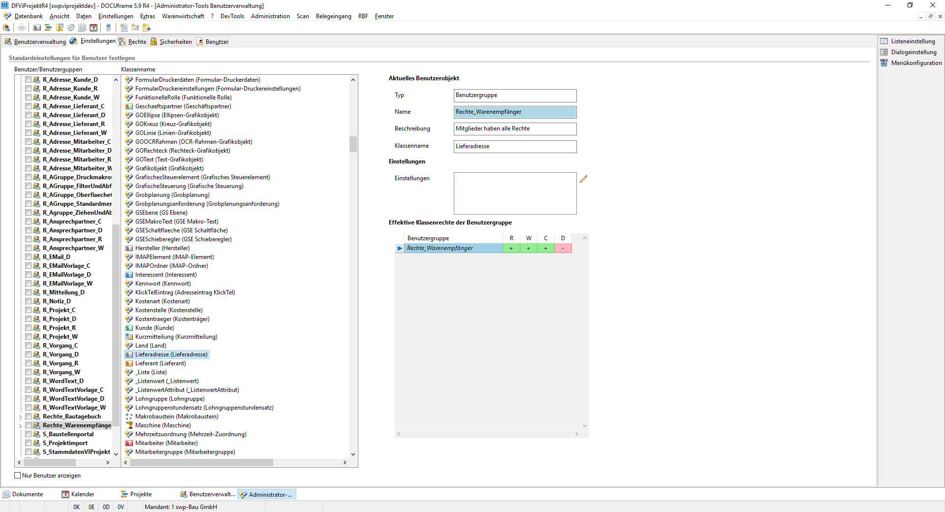
Task: Click the Hersteller (Hersteller) class icon
Action: pos(129,248)
